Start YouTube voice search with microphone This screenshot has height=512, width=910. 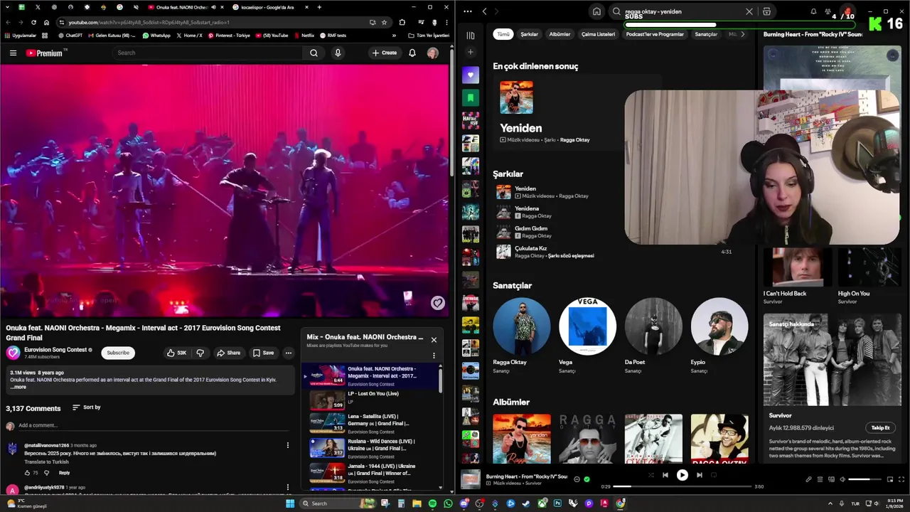[338, 53]
